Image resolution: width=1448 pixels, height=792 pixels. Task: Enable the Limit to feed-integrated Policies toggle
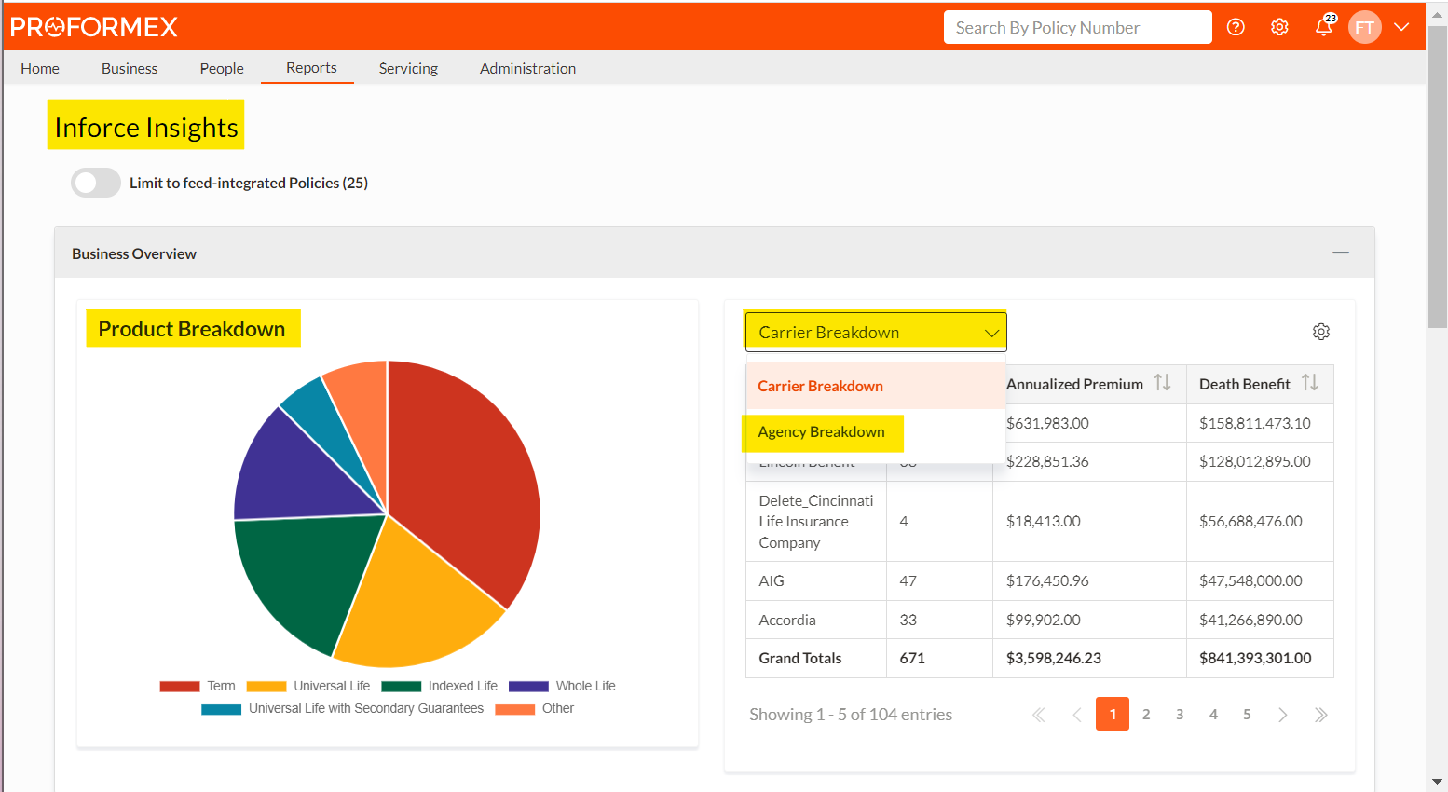(95, 183)
